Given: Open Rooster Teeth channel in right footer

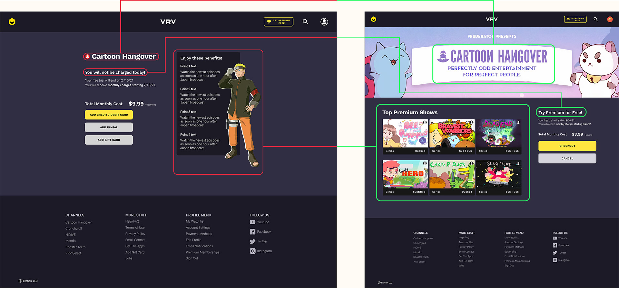Looking at the screenshot, I should click(421, 257).
